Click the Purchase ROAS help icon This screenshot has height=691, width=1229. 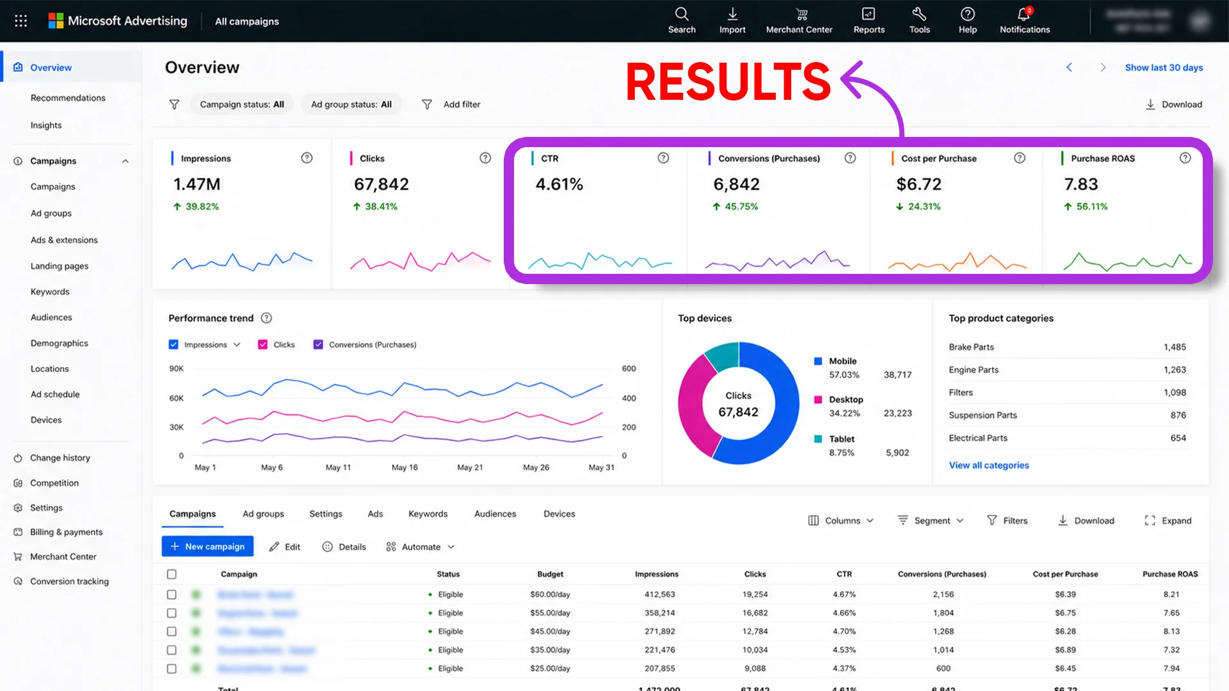click(1185, 158)
